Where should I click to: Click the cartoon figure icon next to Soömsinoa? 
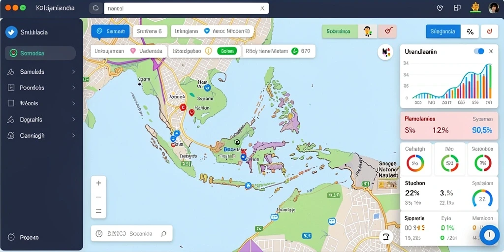368,31
